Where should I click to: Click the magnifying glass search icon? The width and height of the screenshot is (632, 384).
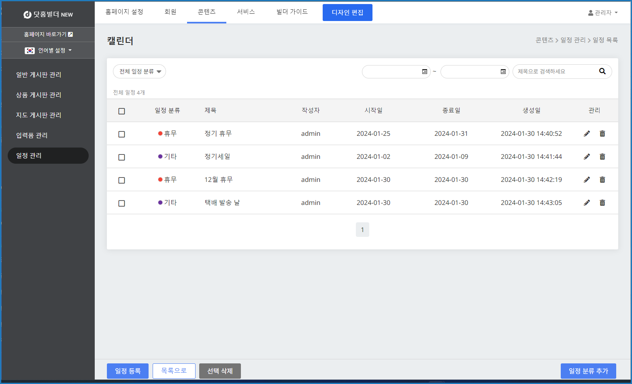click(602, 72)
